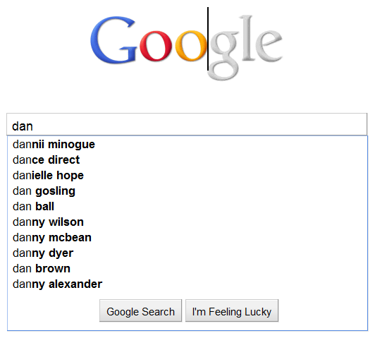Click the I'm Feeling Lucky button
The image size is (375, 338).
(232, 310)
